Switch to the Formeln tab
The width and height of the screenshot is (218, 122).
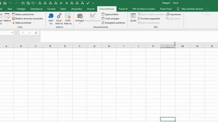click(51, 9)
